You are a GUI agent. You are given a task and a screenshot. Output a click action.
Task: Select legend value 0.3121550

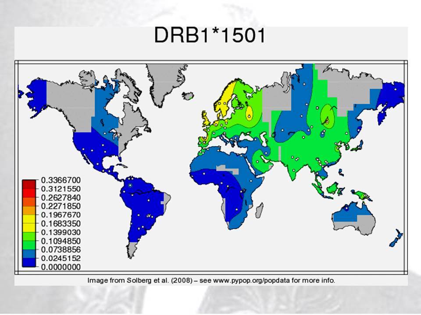(61, 189)
